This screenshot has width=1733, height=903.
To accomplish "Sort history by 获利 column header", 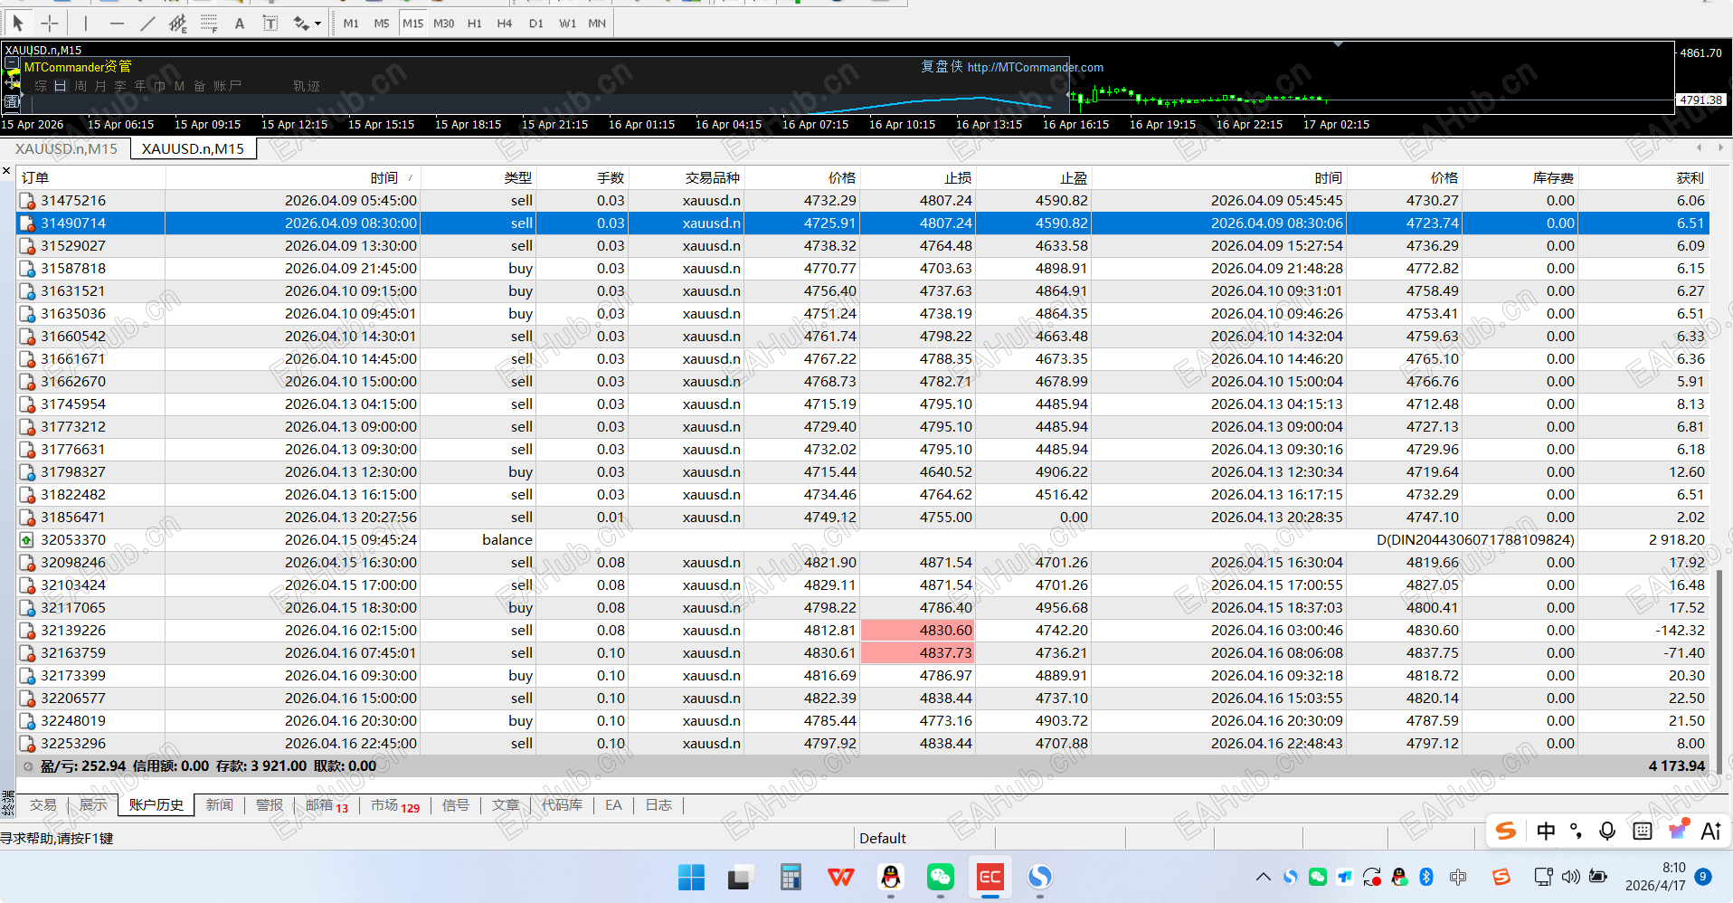I will pyautogui.click(x=1690, y=178).
